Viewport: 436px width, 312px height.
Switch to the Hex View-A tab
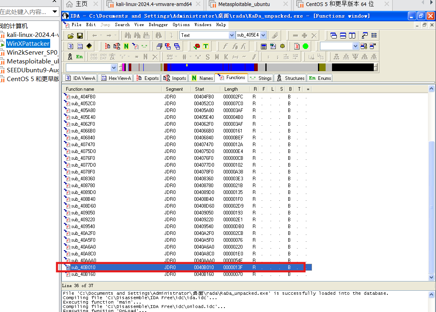click(116, 78)
